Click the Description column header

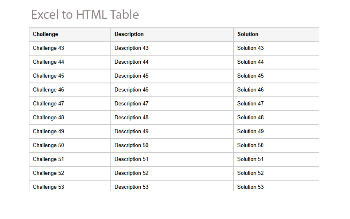coord(172,34)
